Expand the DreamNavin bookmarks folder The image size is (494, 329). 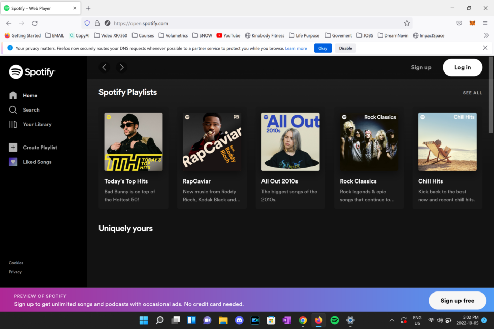[393, 35]
